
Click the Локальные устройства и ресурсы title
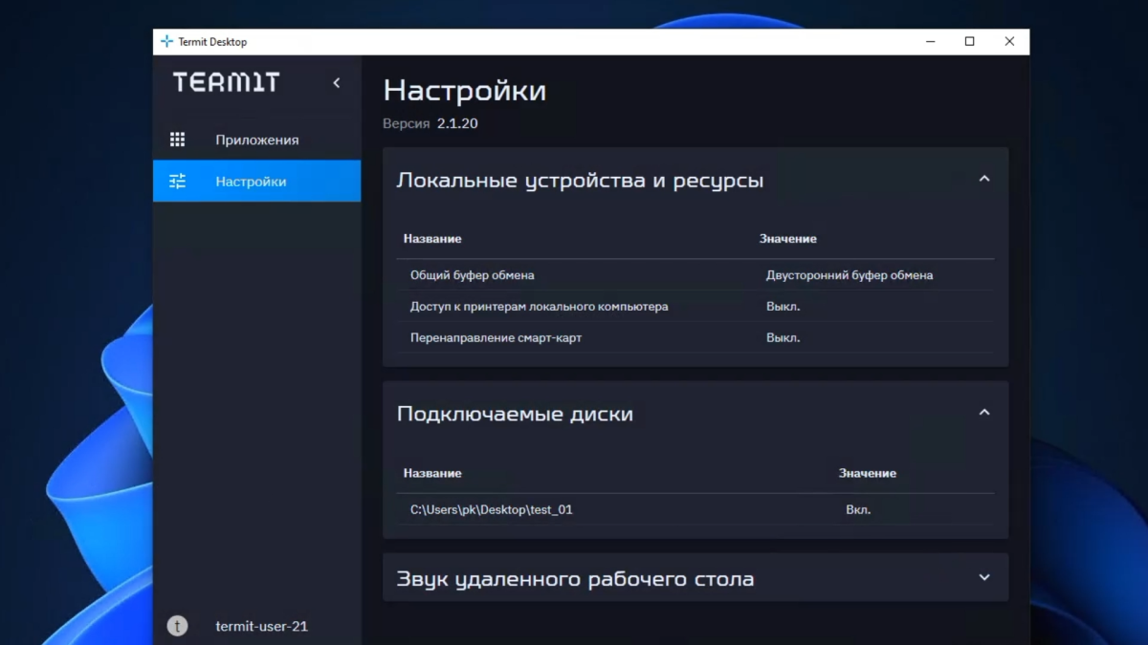[x=580, y=181]
